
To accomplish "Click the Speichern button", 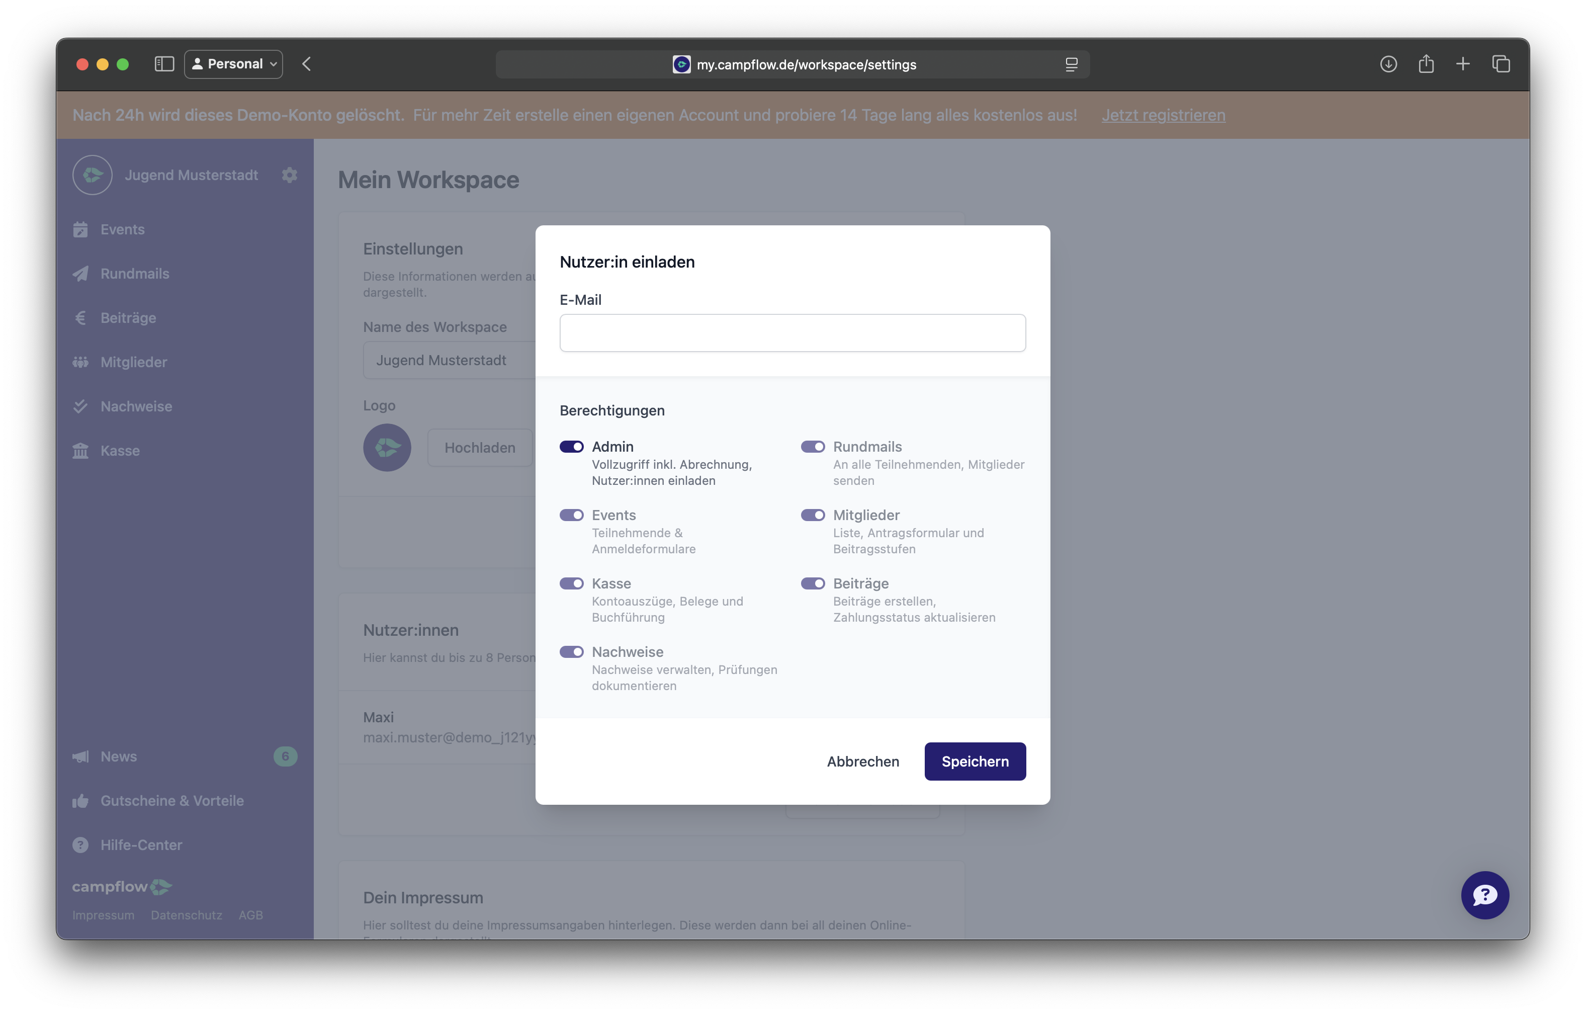I will (x=975, y=761).
